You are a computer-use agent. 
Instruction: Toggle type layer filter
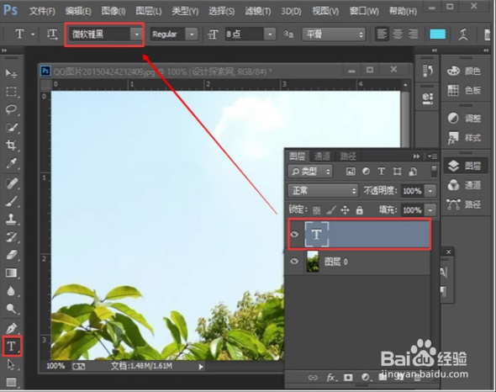(382, 172)
